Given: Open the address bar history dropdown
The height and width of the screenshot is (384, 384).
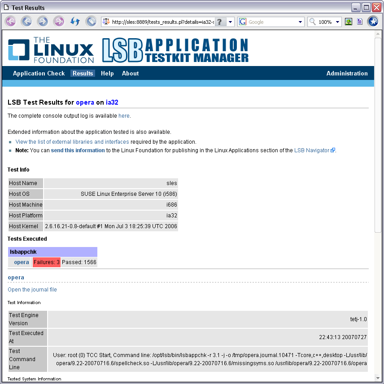Looking at the screenshot, I should pos(230,22).
